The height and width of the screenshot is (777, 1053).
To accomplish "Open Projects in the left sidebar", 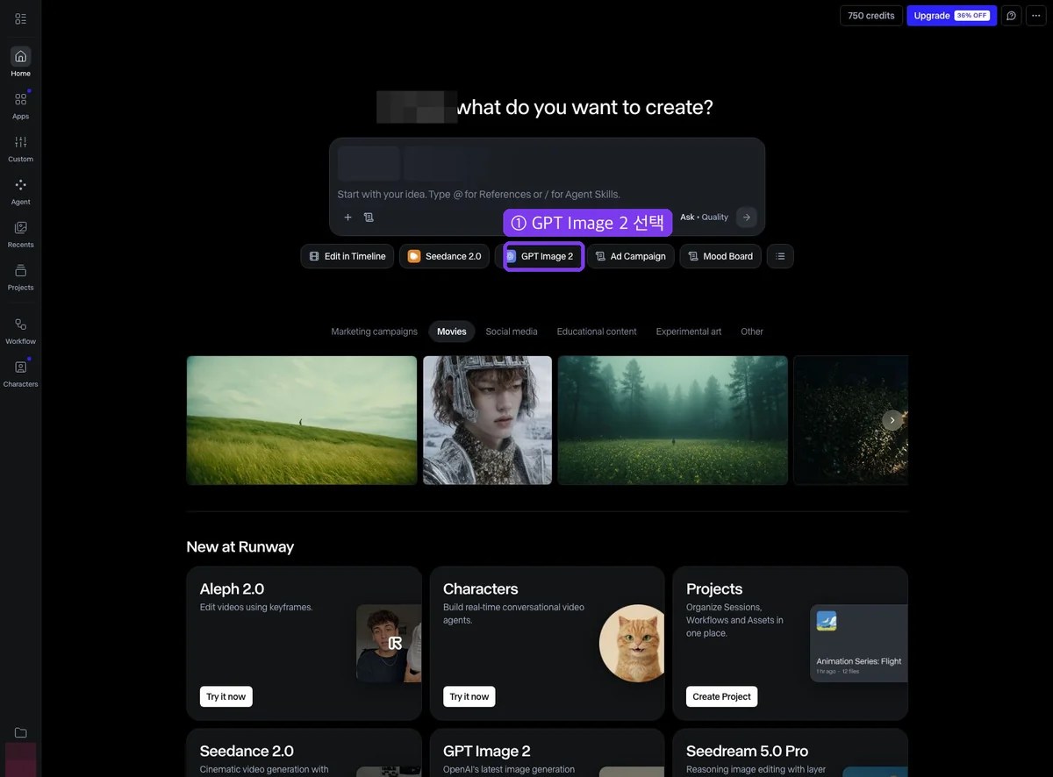I will 20,276.
